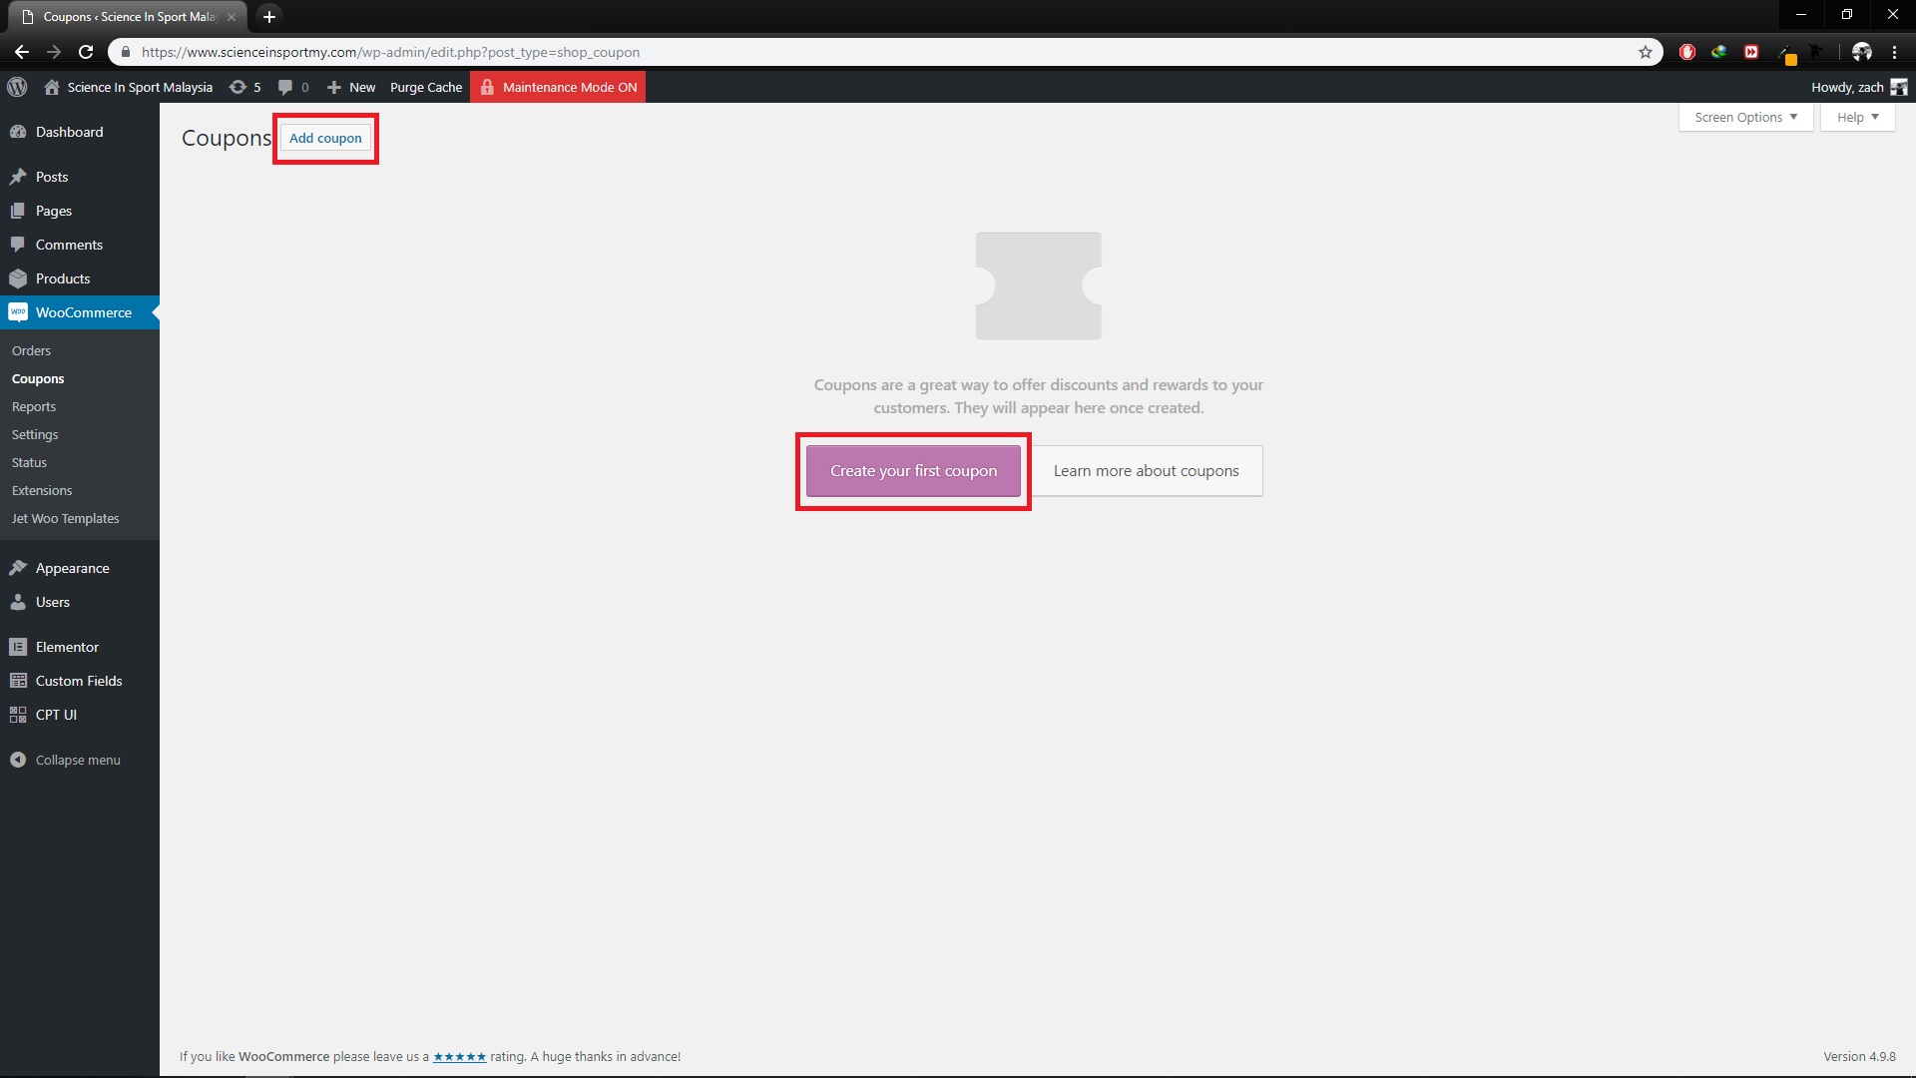Click Version 4.9.8 footer text
Screen dimensions: 1916x1078
(1859, 1056)
